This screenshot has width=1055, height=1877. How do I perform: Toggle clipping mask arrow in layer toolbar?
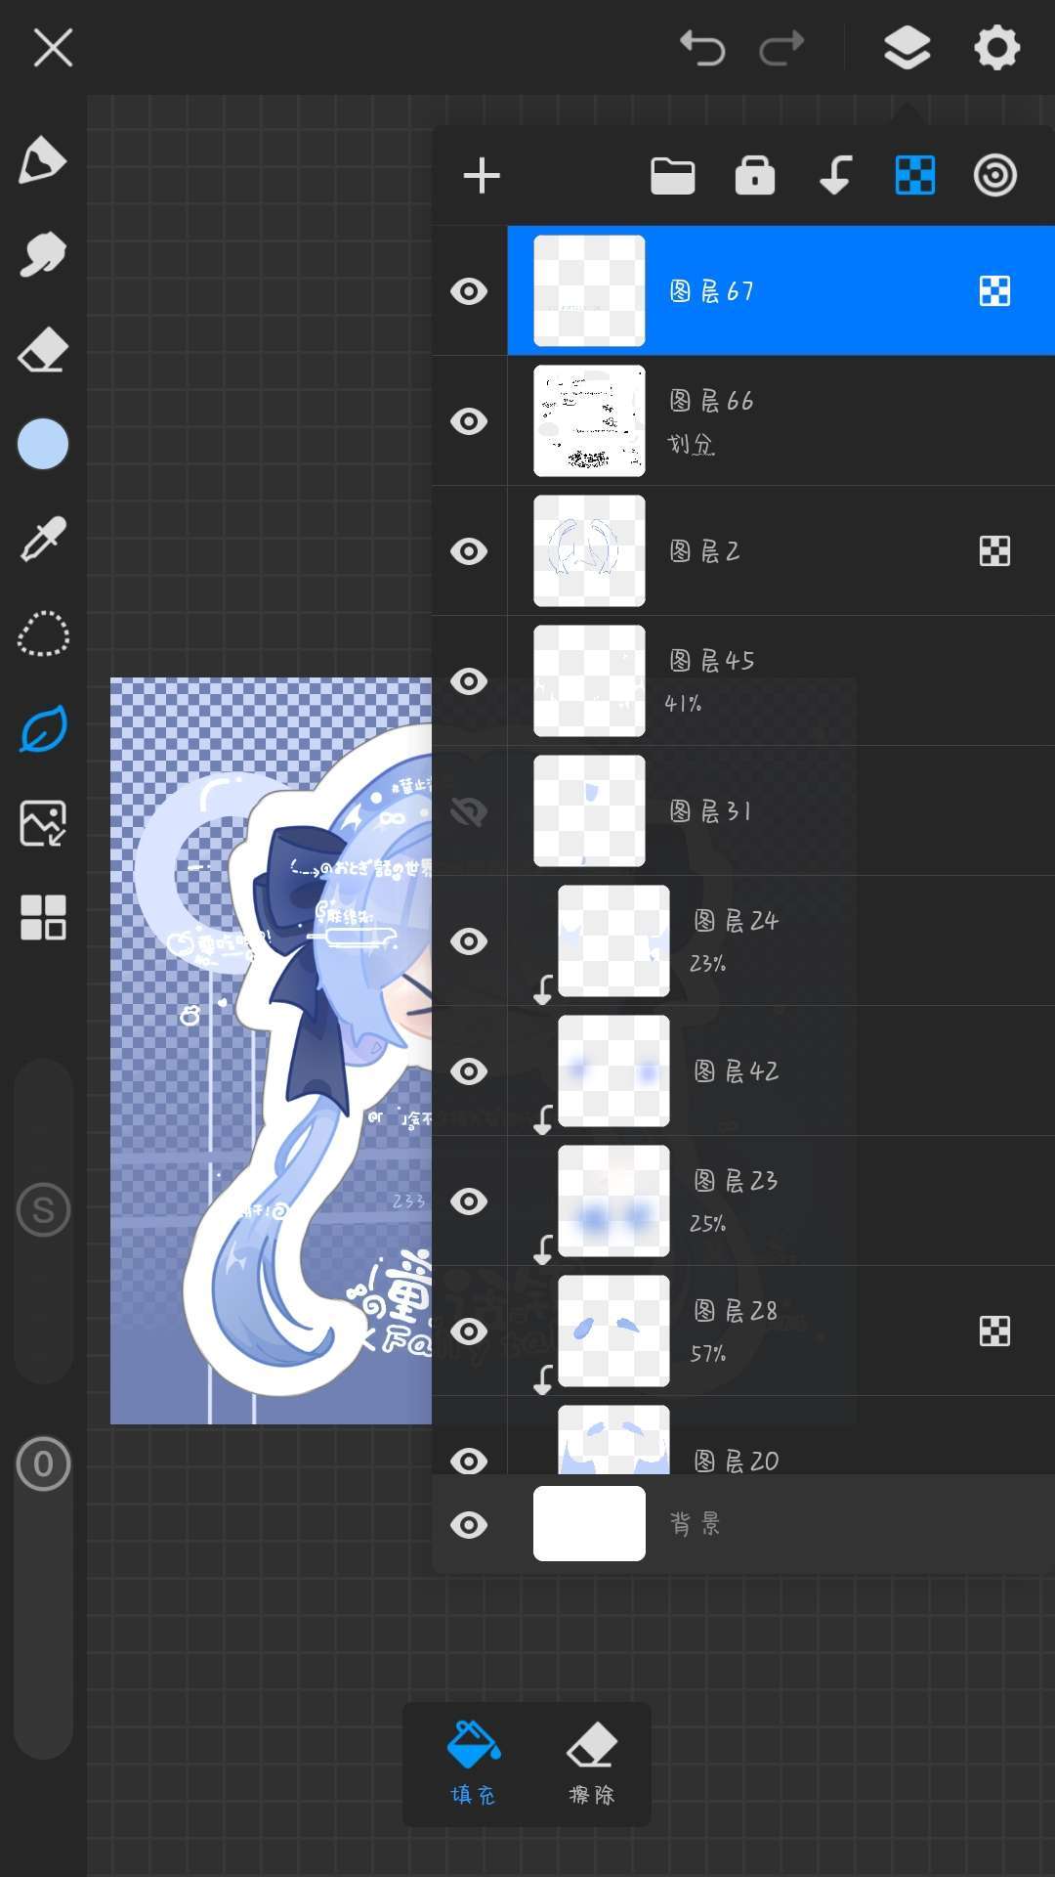pos(835,176)
